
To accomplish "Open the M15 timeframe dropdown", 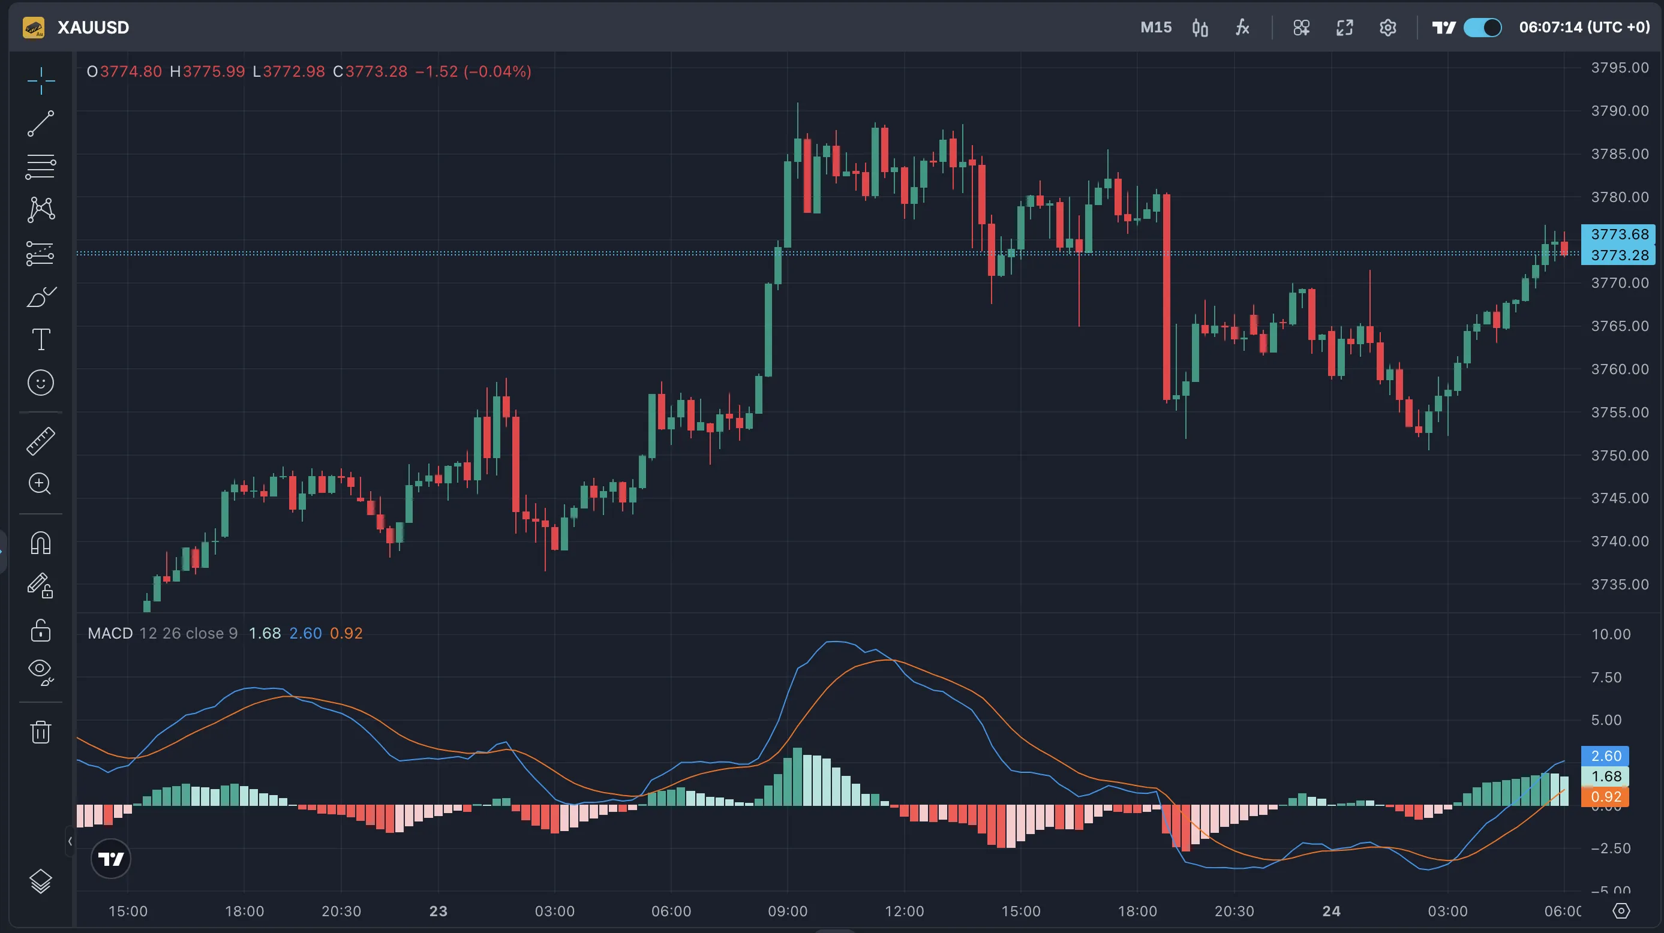I will click(1156, 28).
